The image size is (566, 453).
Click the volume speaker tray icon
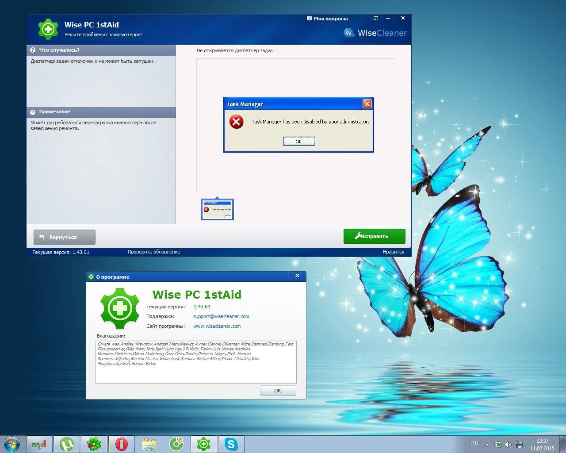tap(508, 445)
